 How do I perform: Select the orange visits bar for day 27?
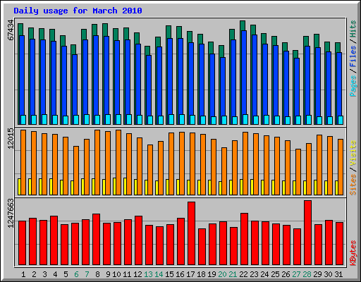coord(298,172)
